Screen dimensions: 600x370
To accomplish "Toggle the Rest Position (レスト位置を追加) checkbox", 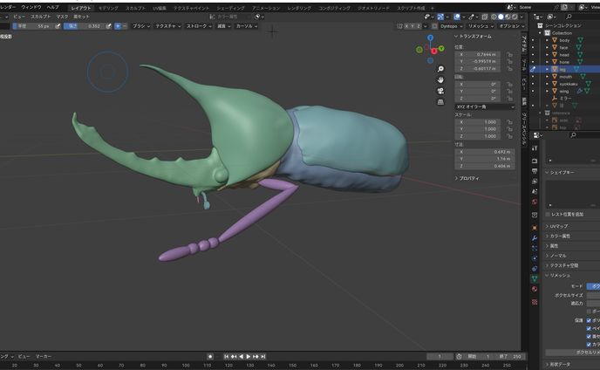I will point(548,214).
